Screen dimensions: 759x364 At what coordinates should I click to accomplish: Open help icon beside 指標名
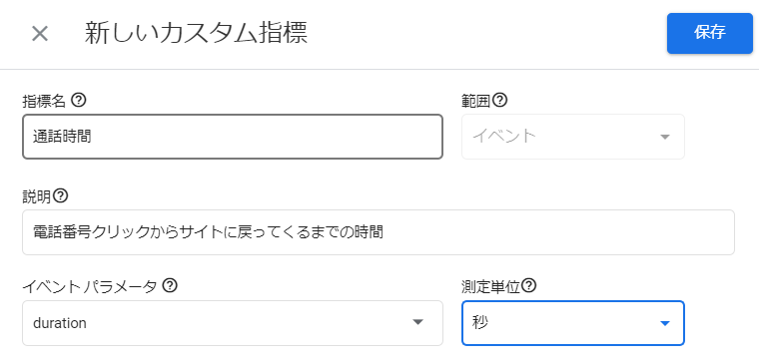tap(79, 100)
